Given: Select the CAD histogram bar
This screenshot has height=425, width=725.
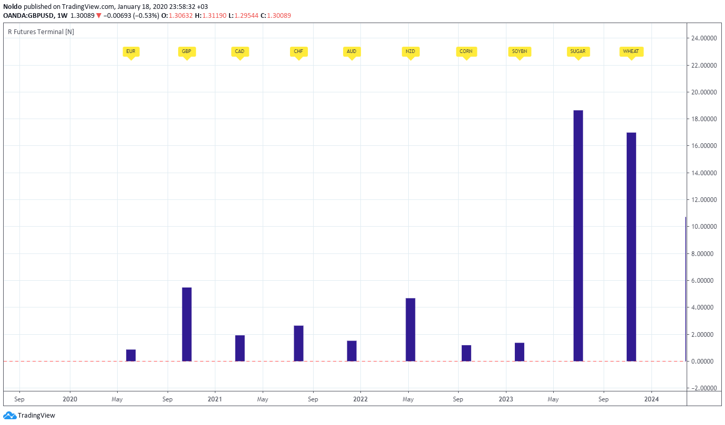Looking at the screenshot, I should tap(240, 348).
